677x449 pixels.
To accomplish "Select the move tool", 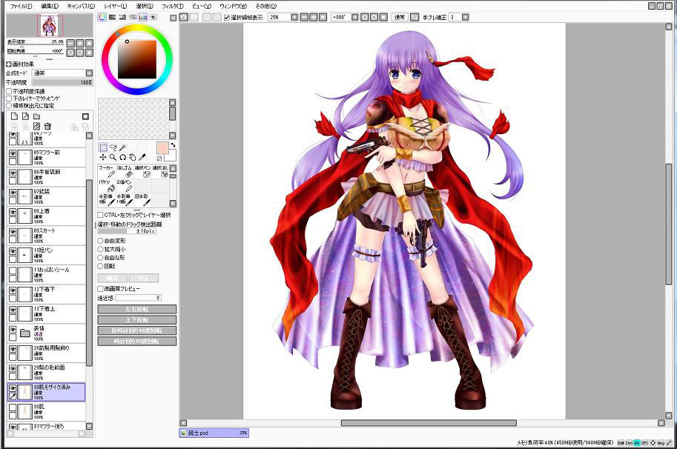I will pos(103,157).
